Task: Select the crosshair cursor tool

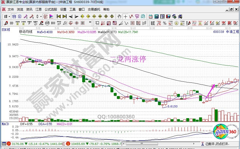Action: 125,16
